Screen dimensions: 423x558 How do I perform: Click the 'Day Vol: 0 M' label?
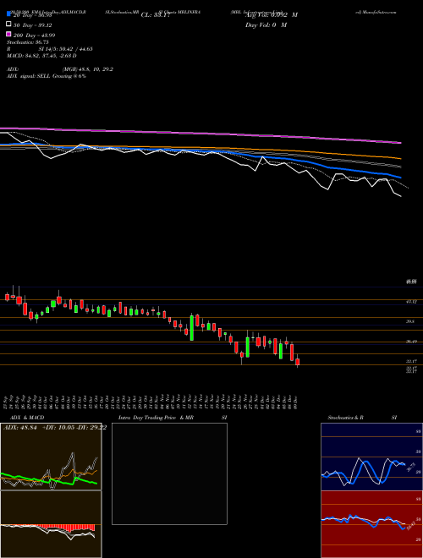(266, 25)
